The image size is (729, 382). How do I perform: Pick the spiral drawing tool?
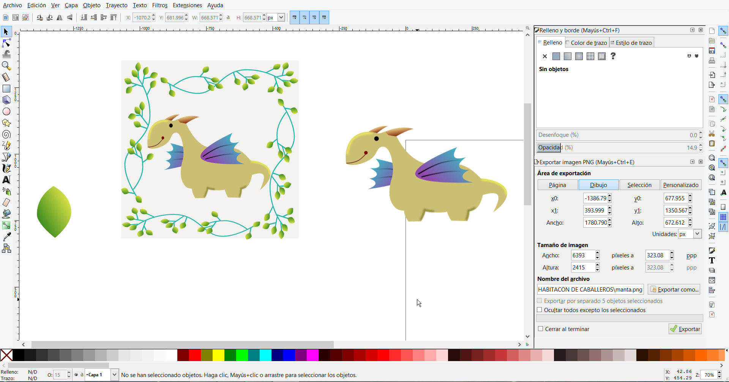pyautogui.click(x=6, y=134)
